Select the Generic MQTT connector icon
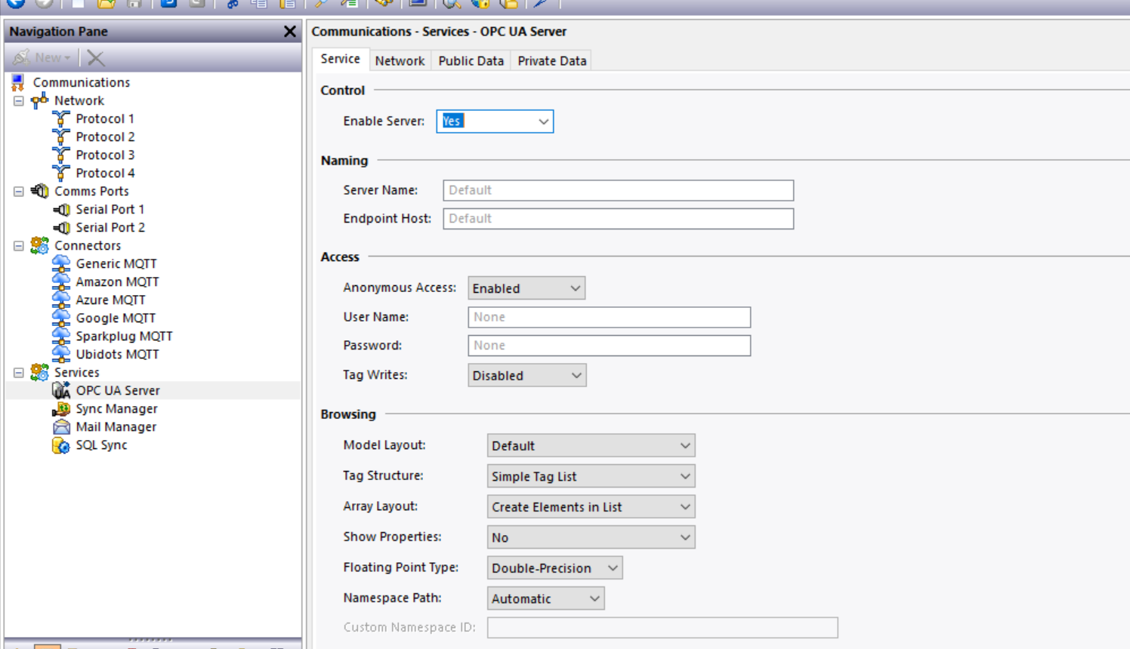This screenshot has height=649, width=1130. 61,263
